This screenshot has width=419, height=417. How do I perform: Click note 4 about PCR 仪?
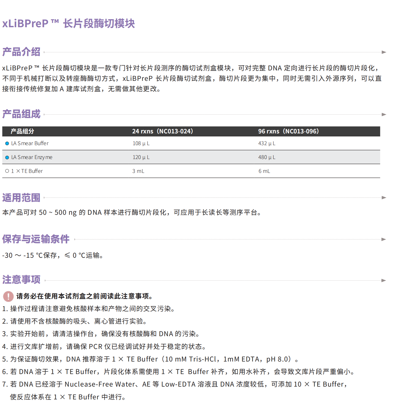pos(104,347)
